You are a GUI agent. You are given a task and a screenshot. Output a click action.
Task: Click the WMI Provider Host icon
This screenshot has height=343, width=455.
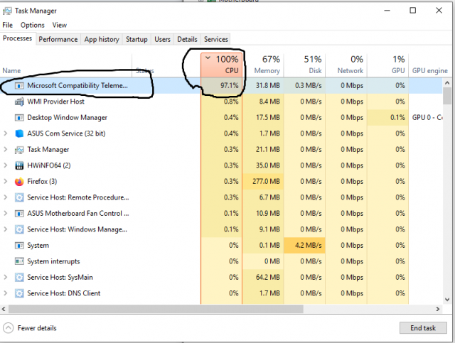(19, 102)
